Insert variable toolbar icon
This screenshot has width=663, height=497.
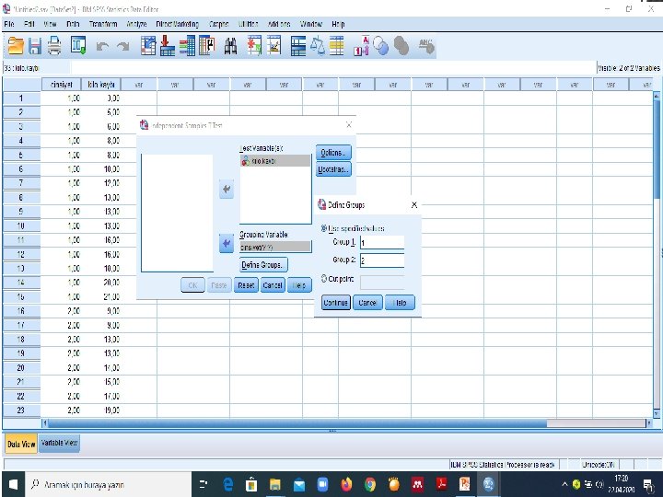pos(274,46)
